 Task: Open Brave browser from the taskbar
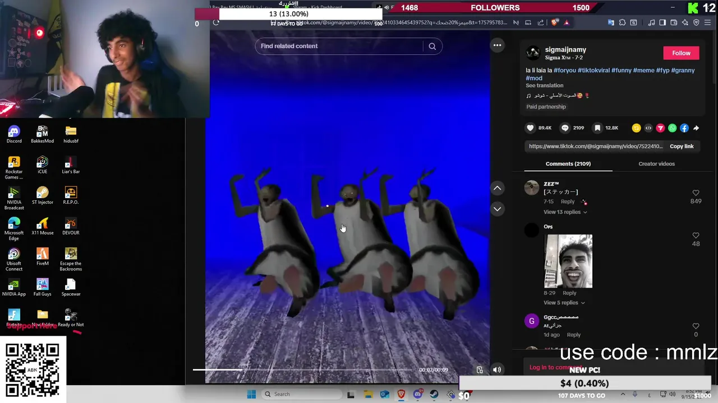pos(401,394)
